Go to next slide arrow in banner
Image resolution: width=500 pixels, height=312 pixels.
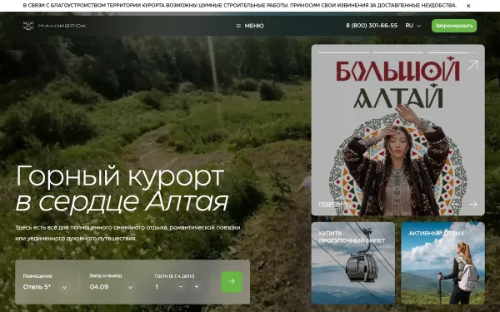[473, 204]
